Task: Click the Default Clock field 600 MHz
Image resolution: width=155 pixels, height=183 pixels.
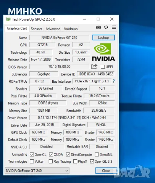Action: pos(39,140)
